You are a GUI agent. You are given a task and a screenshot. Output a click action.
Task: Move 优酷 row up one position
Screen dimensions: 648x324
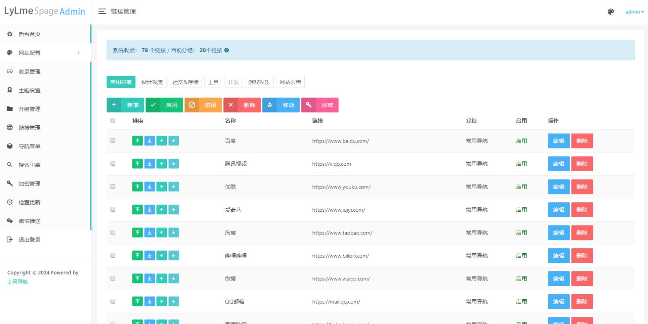tap(162, 187)
